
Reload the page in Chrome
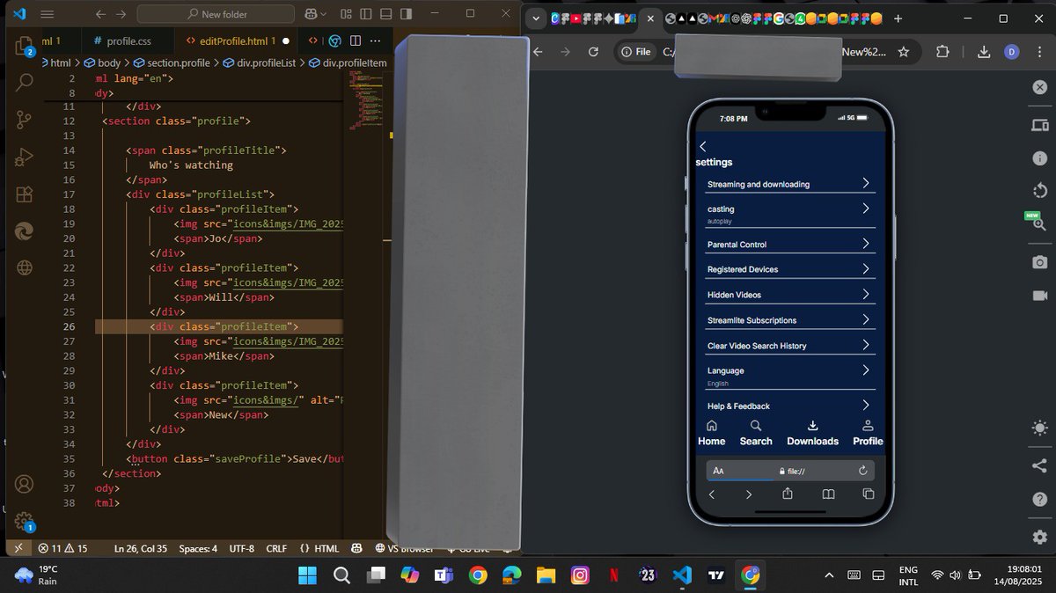(593, 52)
